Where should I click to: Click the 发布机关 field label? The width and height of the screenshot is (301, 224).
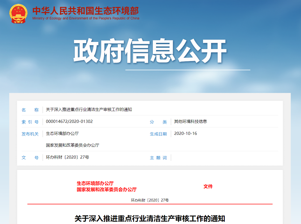click(x=30, y=134)
